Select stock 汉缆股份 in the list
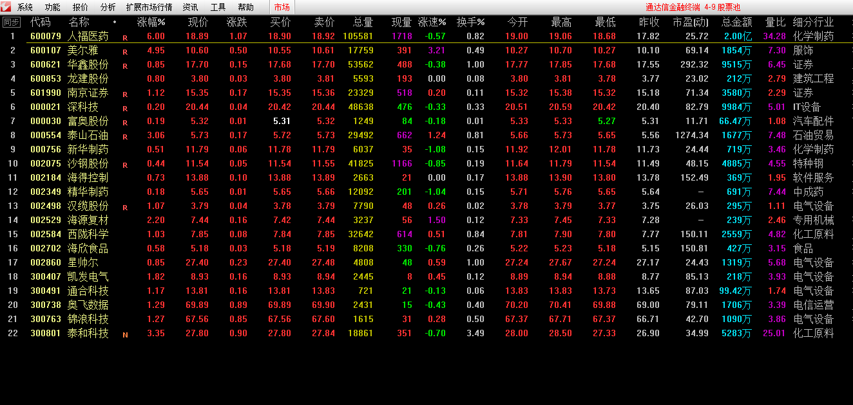The width and height of the screenshot is (853, 405). [88, 206]
